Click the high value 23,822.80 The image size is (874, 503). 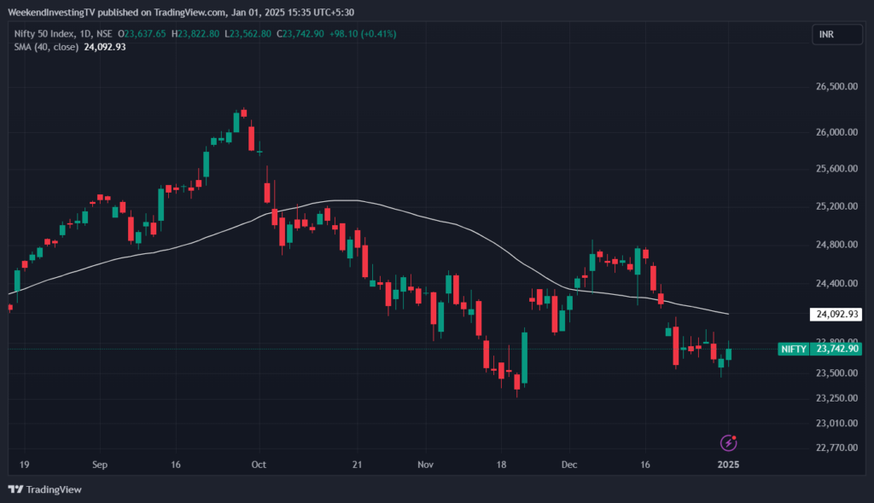click(198, 34)
